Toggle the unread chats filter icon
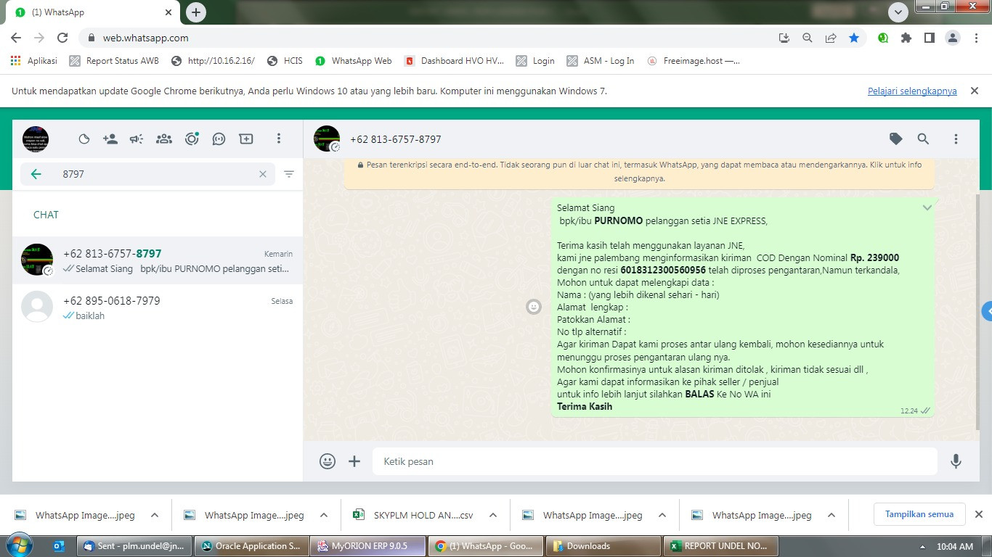992x557 pixels. pos(289,174)
